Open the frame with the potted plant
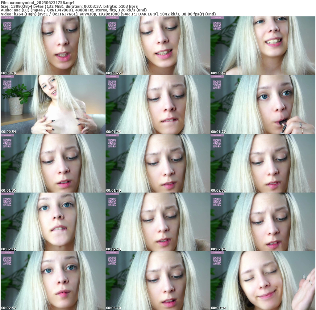316x310 pixels. pyautogui.click(x=53, y=104)
